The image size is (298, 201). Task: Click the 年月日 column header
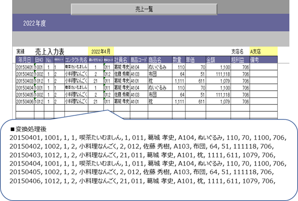point(25,60)
